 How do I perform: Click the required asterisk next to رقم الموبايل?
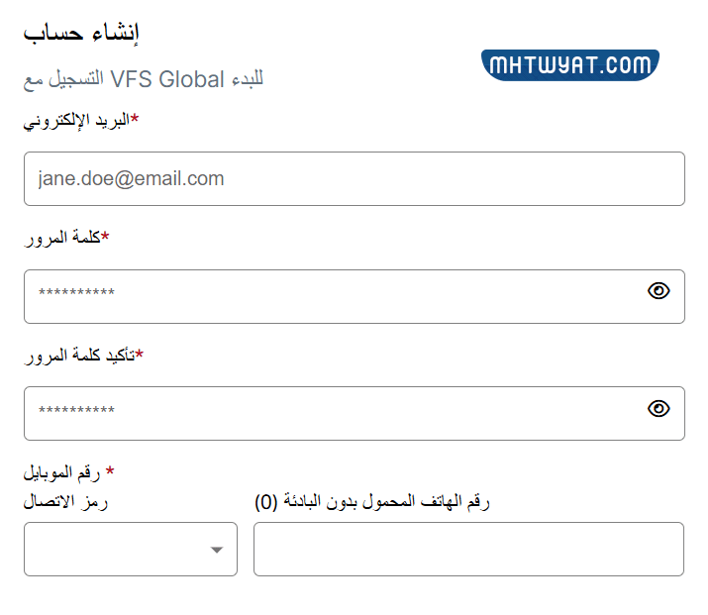(x=110, y=471)
